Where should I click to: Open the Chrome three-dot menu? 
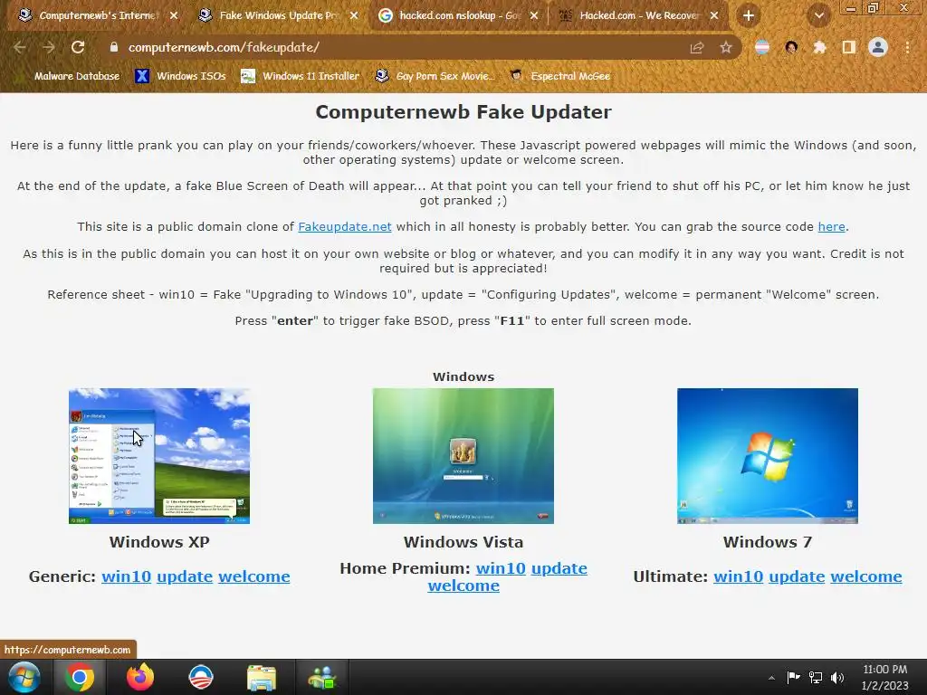(907, 47)
